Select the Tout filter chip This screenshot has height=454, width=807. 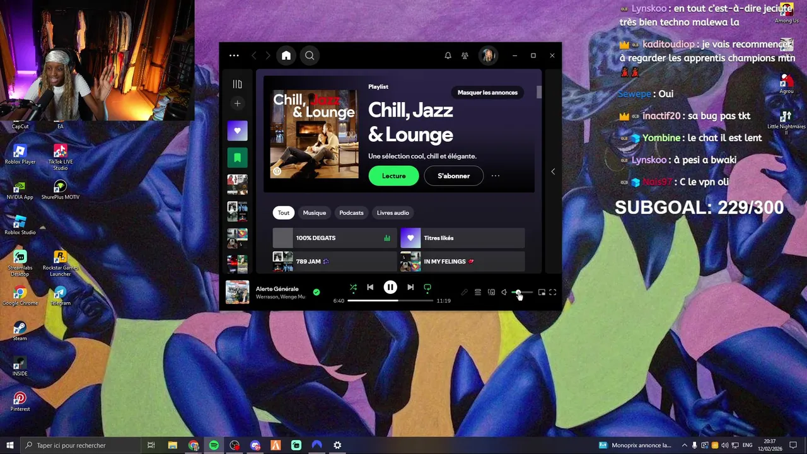[x=284, y=213]
